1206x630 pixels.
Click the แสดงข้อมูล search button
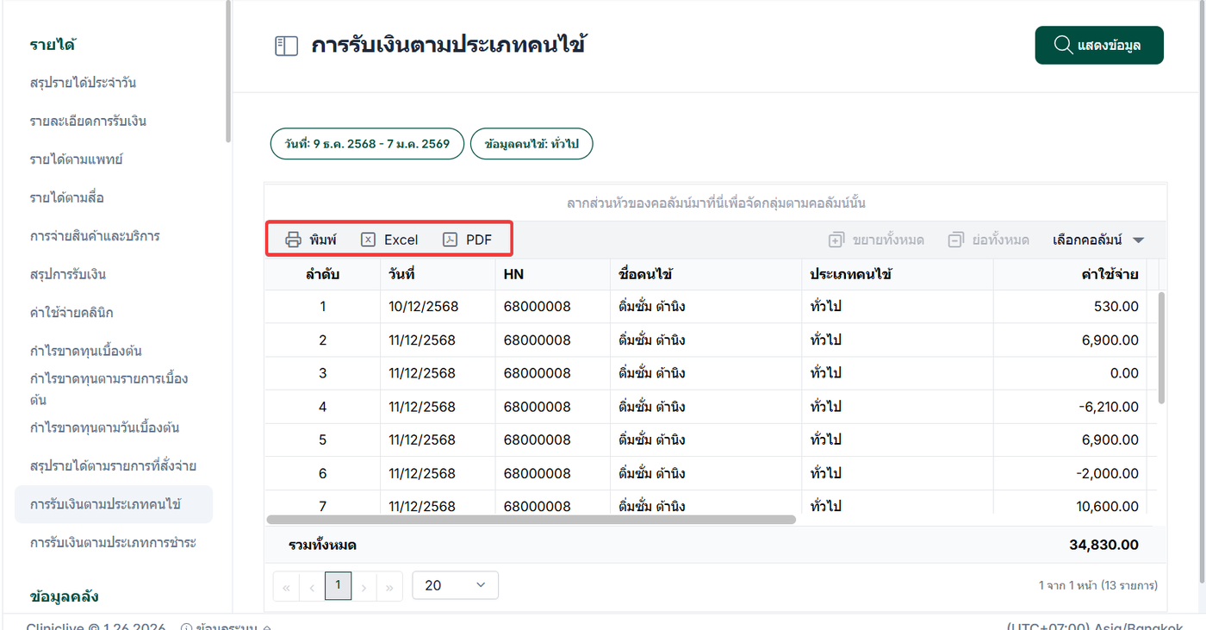[x=1099, y=45]
